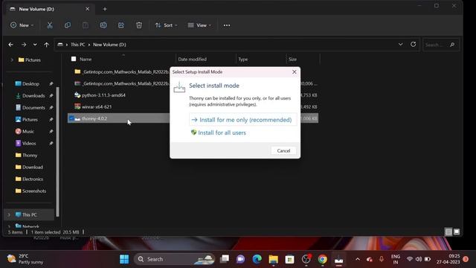The width and height of the screenshot is (476, 268).
Task: Sort by the Date modified column header
Action: (x=192, y=60)
